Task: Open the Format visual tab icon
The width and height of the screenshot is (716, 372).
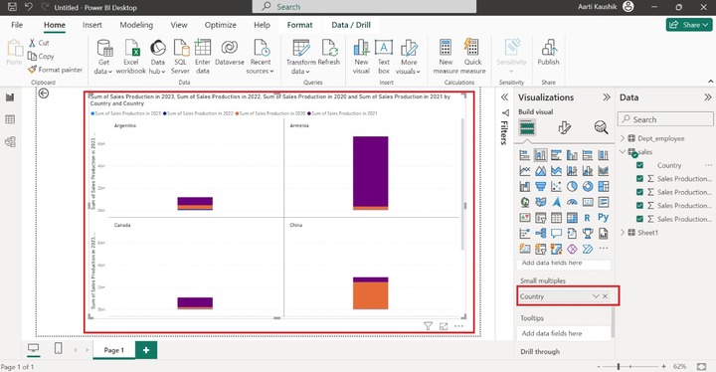Action: 565,127
